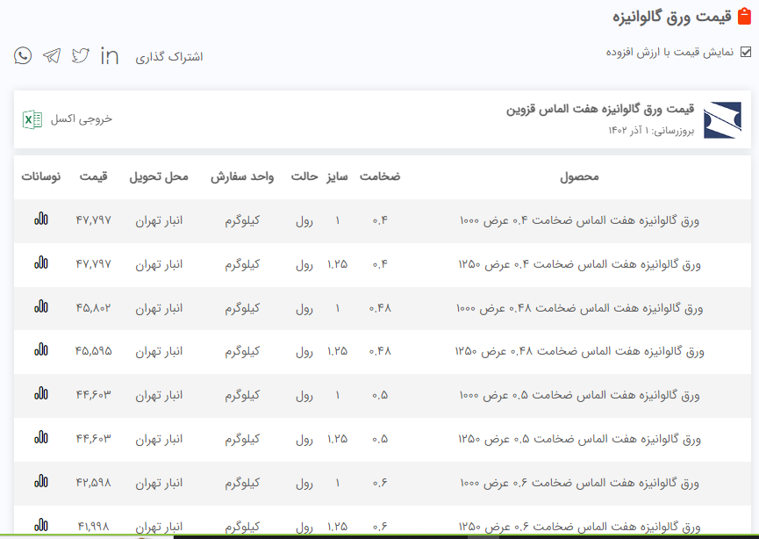Click the ضخامت column header
Viewport: 759px width, 539px height.
pos(380,176)
